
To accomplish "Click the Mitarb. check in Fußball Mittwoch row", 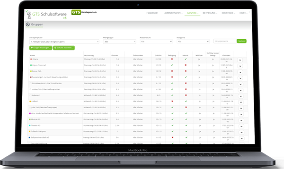I will [186, 101].
